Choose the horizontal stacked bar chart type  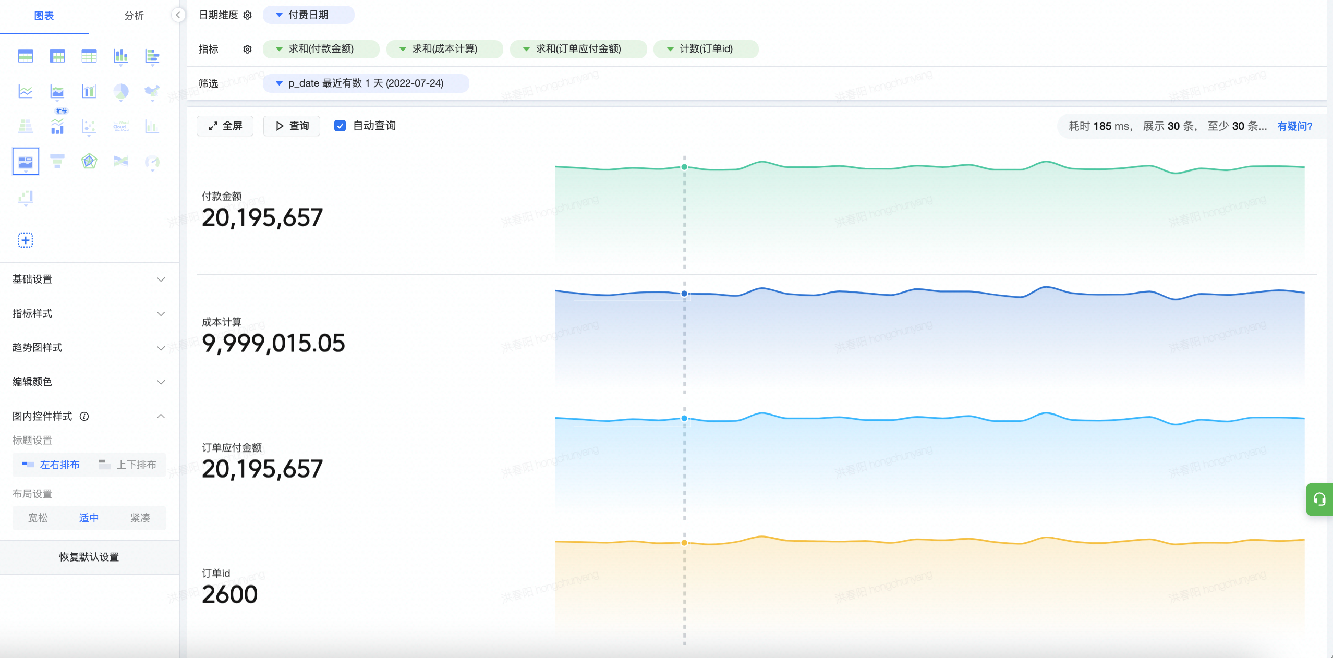pyautogui.click(x=152, y=56)
